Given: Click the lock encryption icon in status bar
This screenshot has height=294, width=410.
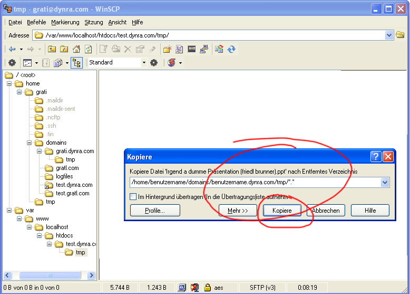Looking at the screenshot, I should point(208,288).
